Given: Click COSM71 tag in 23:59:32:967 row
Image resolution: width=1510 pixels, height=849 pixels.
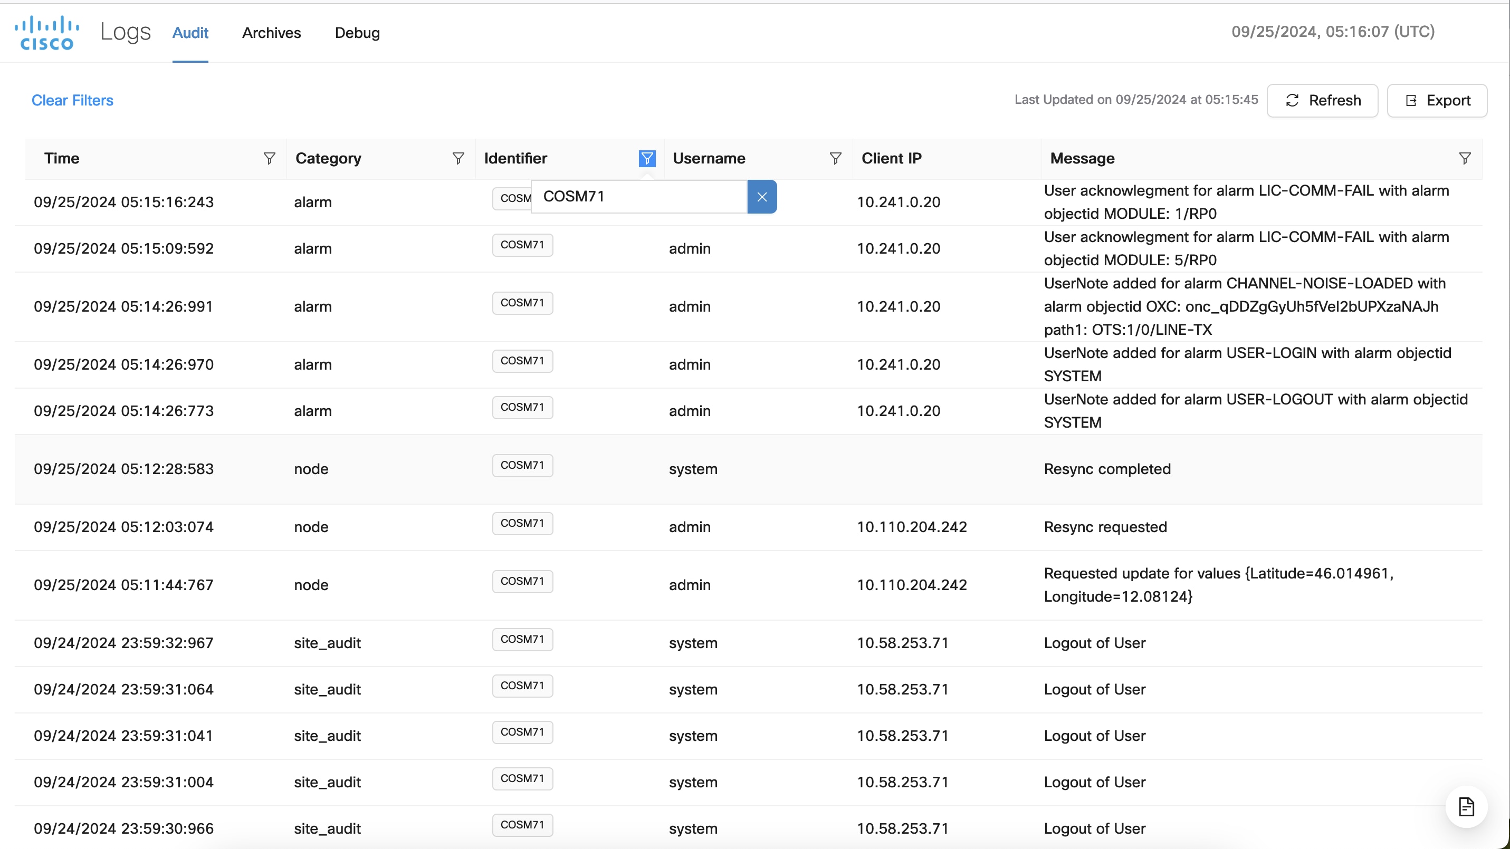Looking at the screenshot, I should coord(522,639).
